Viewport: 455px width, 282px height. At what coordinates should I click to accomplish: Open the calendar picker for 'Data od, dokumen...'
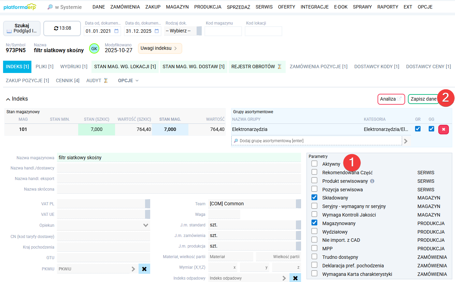[116, 31]
